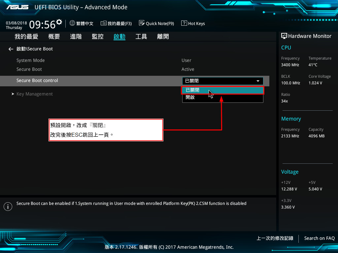Open 我的最愛(F3) from the top bar
The width and height of the screenshot is (338, 253).
(119, 23)
